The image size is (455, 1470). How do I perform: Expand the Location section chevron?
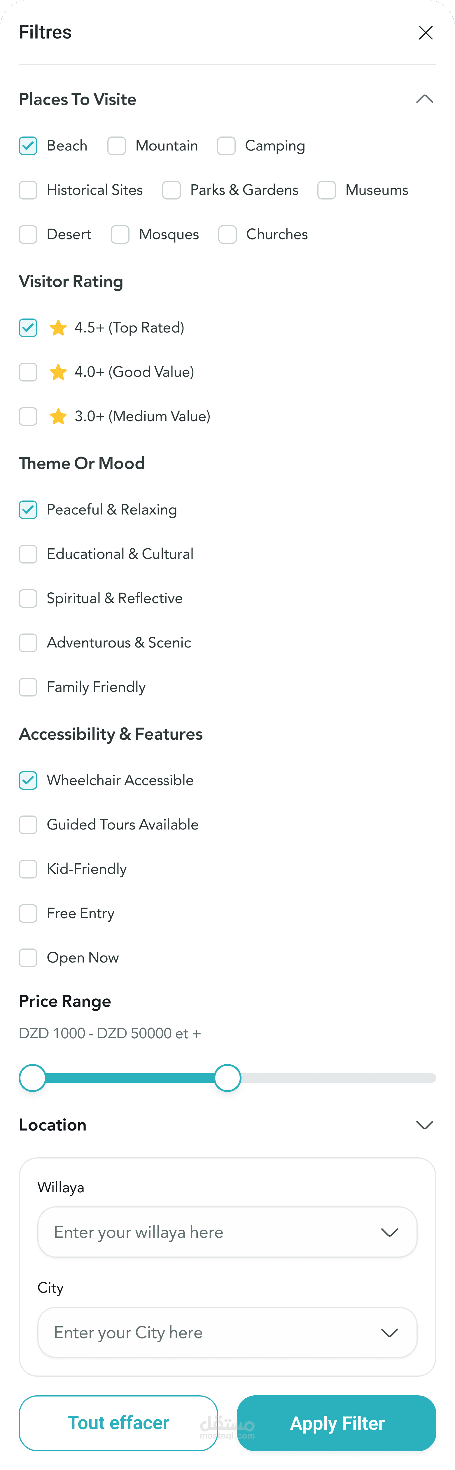click(x=424, y=1125)
